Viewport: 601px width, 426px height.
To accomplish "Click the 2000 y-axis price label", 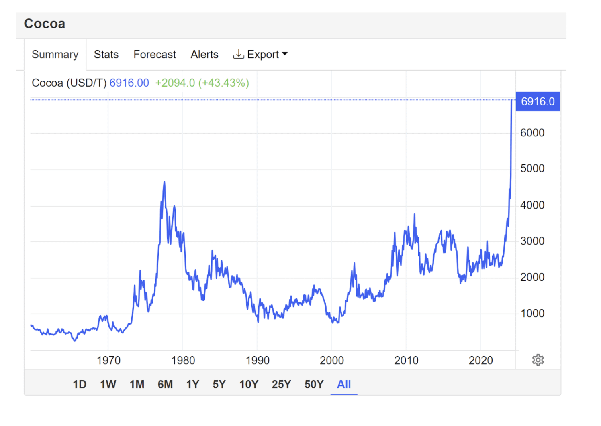I will point(532,277).
